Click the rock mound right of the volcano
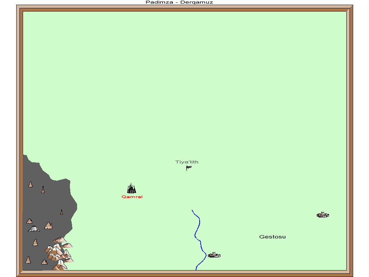Screen dimensions: 369x277 [x=49, y=226]
